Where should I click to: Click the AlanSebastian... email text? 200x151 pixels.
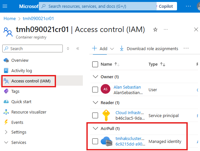point(128,92)
